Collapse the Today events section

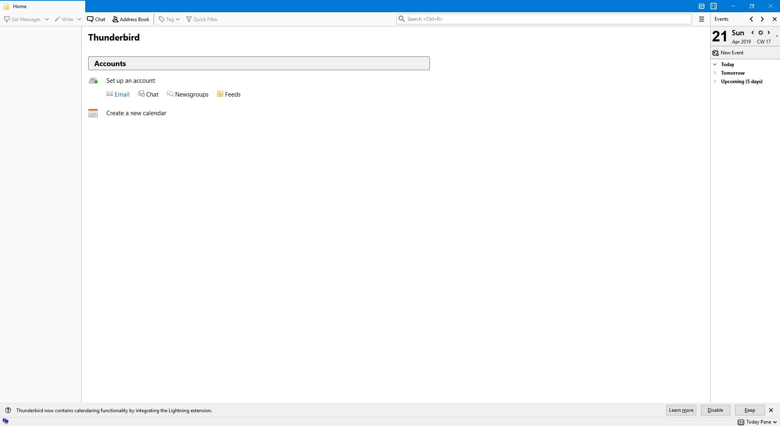click(x=715, y=65)
